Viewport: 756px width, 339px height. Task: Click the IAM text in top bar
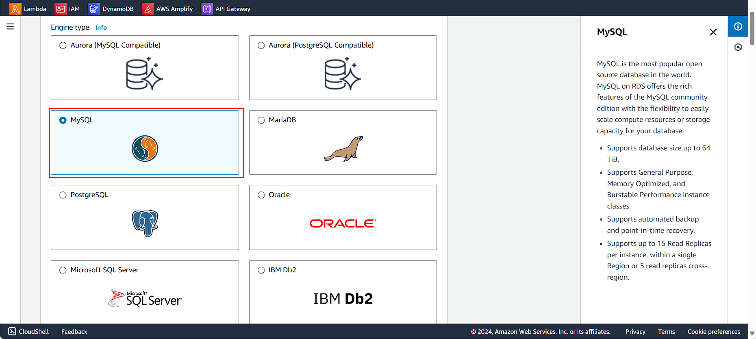[74, 9]
